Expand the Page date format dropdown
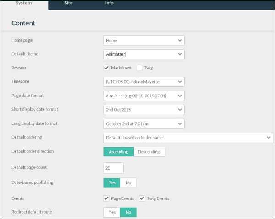The image size is (275, 219). (143, 96)
